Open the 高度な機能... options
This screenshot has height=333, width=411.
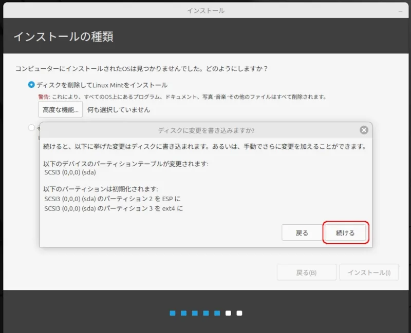60,109
